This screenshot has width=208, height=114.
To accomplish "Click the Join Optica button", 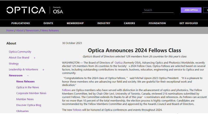I will [191, 10].
